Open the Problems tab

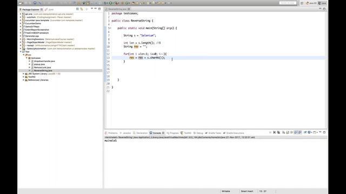[111, 133]
